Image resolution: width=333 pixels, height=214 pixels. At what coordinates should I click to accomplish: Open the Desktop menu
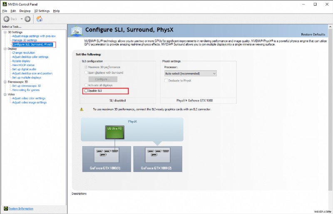click(x=25, y=11)
